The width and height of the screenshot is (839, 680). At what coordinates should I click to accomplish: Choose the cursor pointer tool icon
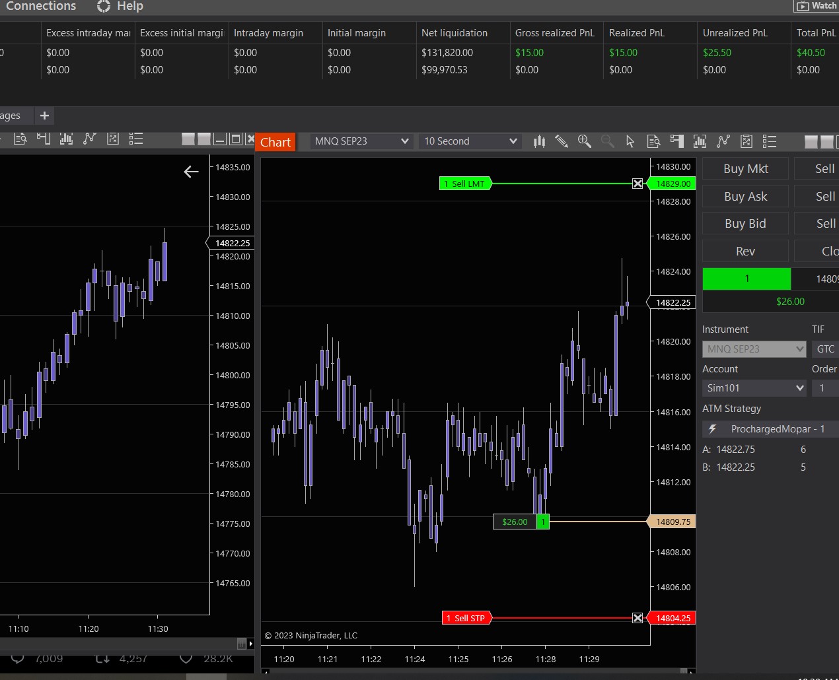630,141
